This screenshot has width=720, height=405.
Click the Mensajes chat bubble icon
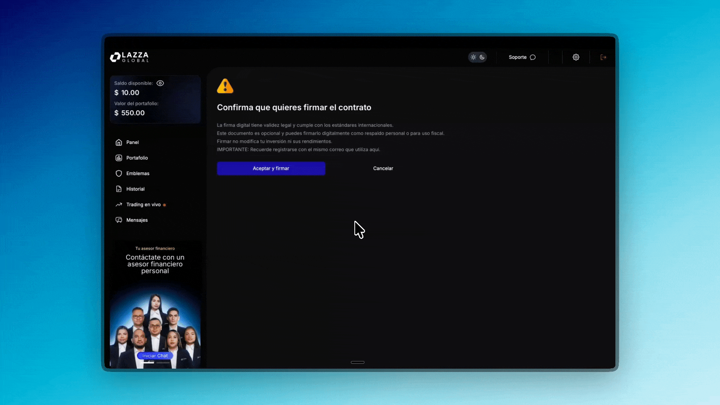pos(119,220)
